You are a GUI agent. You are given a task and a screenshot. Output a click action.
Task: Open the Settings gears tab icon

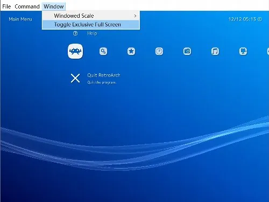tap(103, 51)
